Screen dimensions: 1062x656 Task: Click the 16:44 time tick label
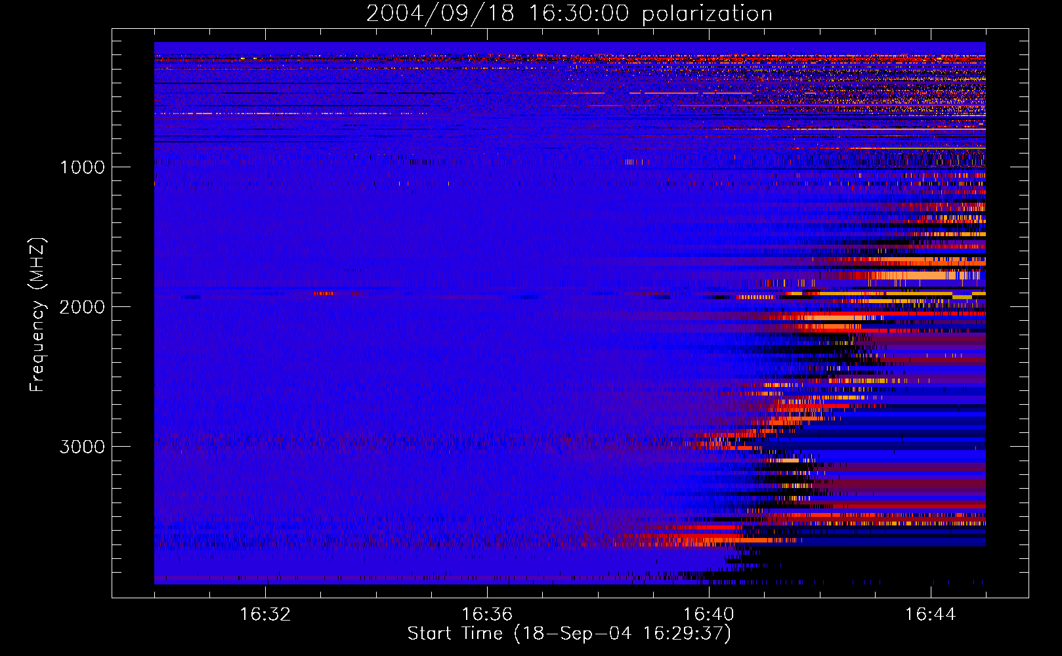(x=931, y=615)
